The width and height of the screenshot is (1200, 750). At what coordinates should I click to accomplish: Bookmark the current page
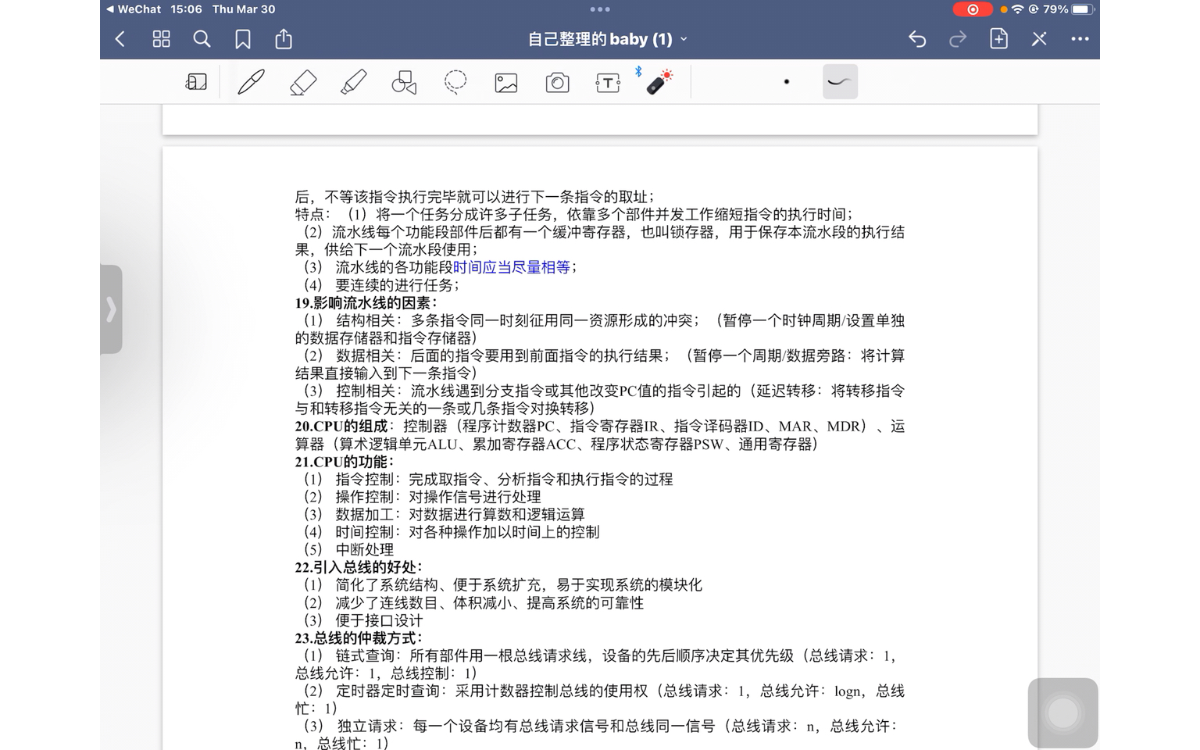click(x=243, y=39)
